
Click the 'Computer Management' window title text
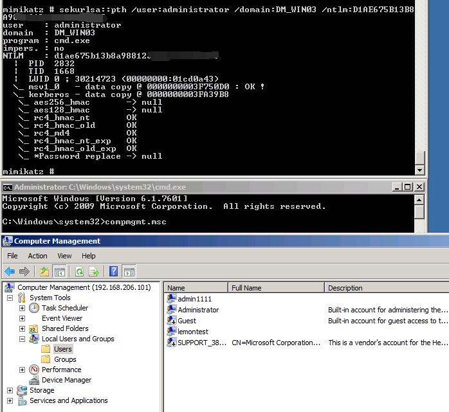click(57, 241)
